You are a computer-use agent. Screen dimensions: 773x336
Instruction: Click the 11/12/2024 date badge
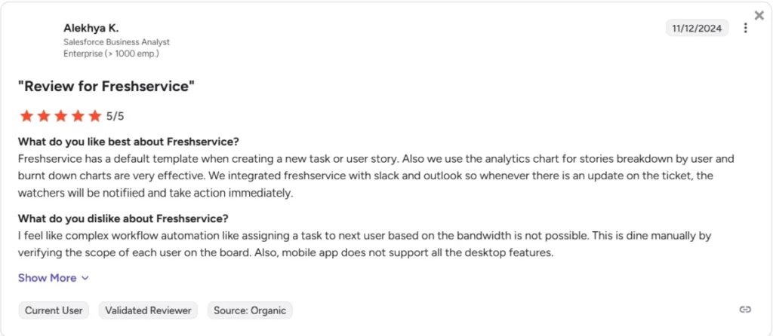[697, 28]
